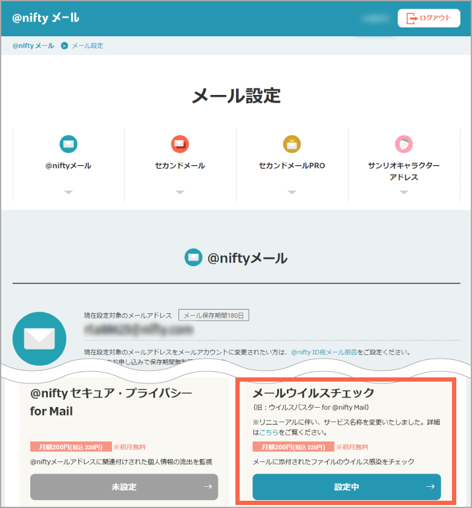Click the メール保存期間180日 badge
472x508 pixels.
click(x=214, y=315)
